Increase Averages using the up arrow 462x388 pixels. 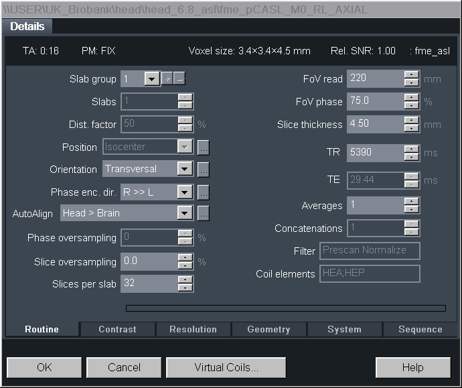pyautogui.click(x=411, y=202)
